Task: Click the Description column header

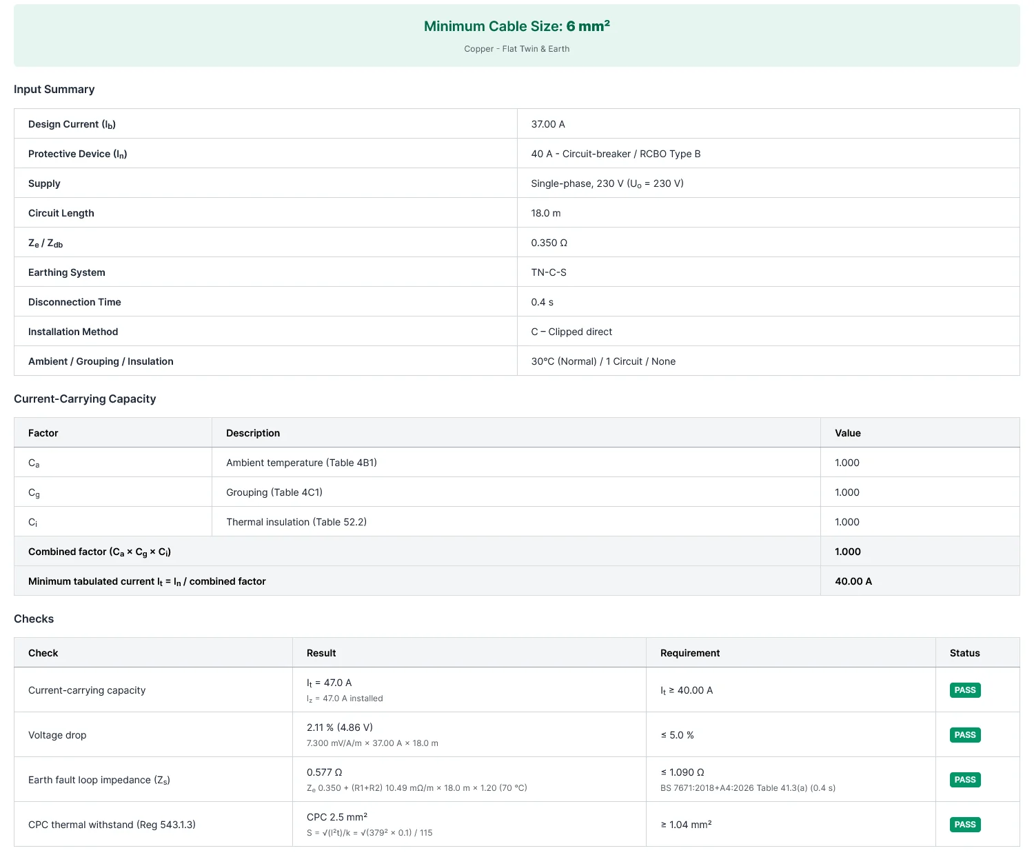Action: click(x=253, y=433)
